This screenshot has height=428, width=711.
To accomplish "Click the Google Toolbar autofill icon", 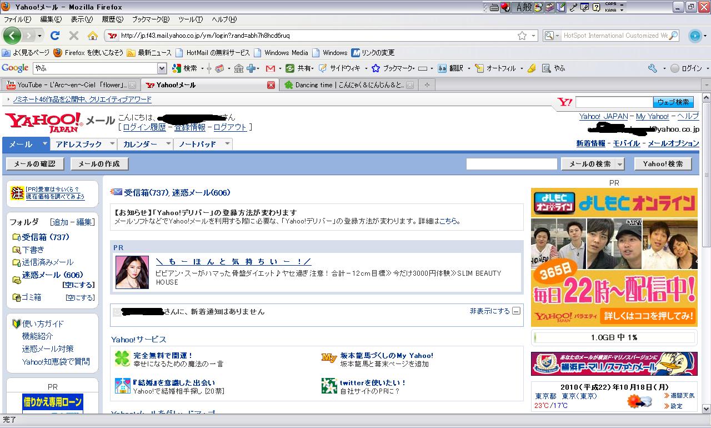I will (x=480, y=68).
